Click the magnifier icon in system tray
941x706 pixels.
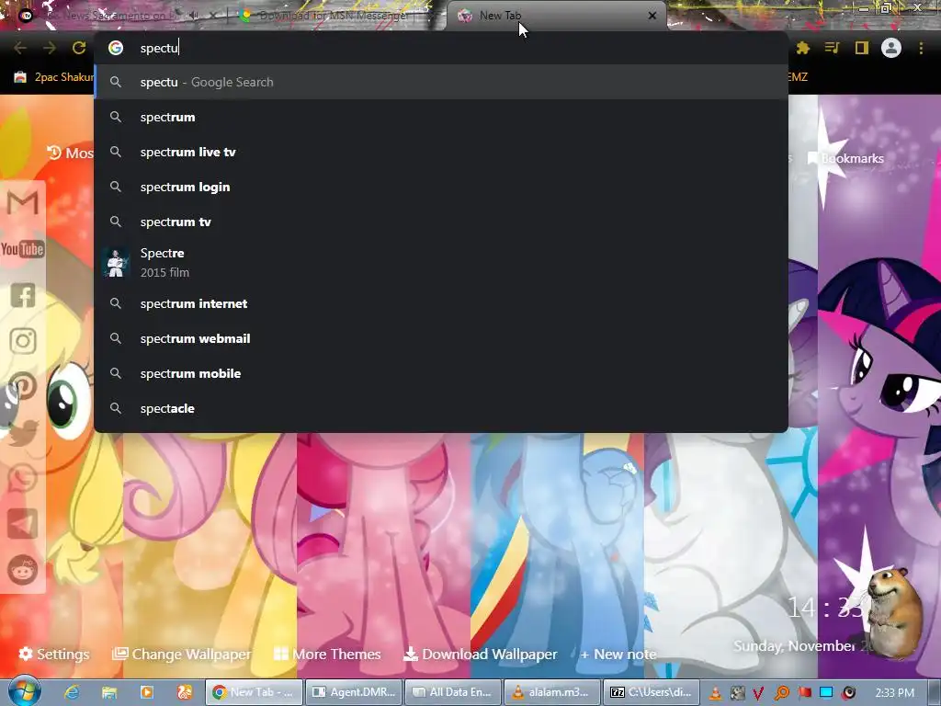[783, 693]
